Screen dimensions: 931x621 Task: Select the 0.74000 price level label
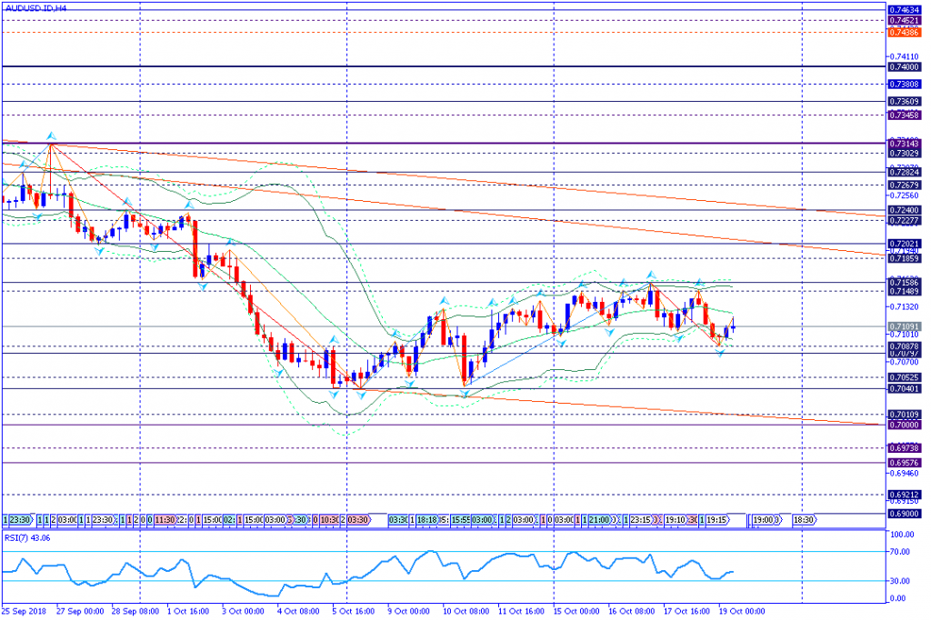[904, 67]
